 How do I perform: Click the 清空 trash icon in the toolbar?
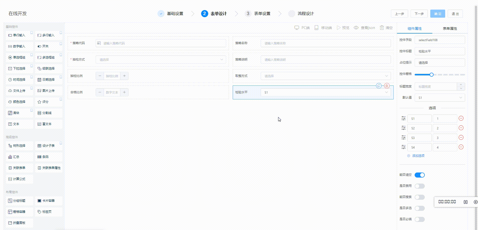point(382,28)
